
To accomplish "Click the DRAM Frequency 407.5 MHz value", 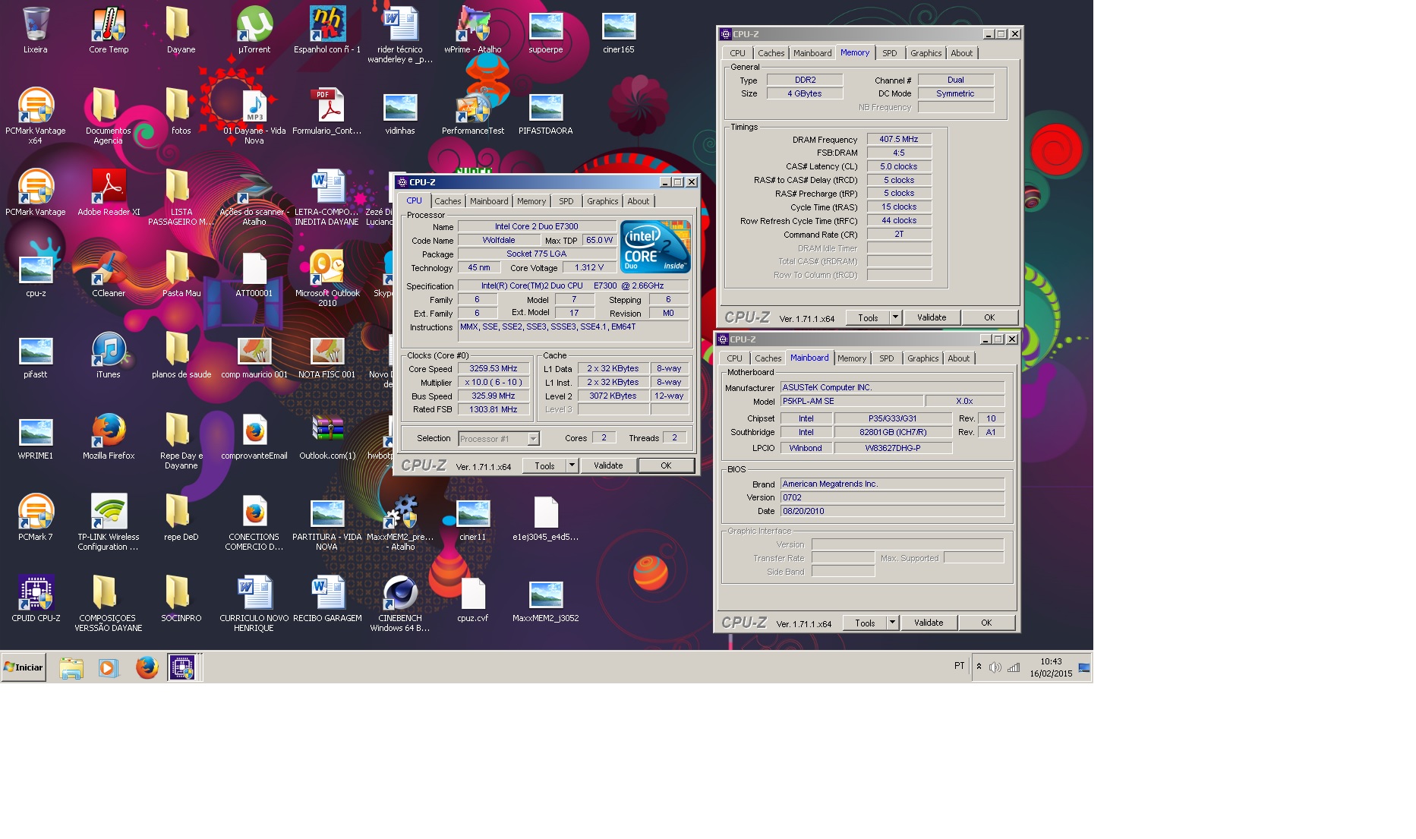I will pyautogui.click(x=899, y=139).
